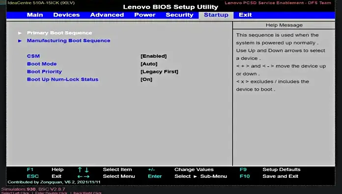This screenshot has width=342, height=194.
Task: Select the CSM setting label
Action: (33, 56)
